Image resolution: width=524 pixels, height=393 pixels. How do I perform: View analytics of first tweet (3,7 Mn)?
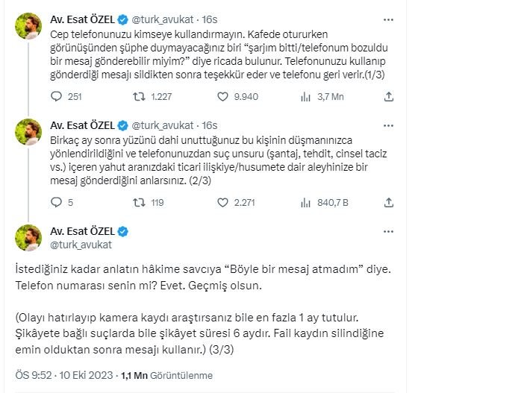coord(305,96)
